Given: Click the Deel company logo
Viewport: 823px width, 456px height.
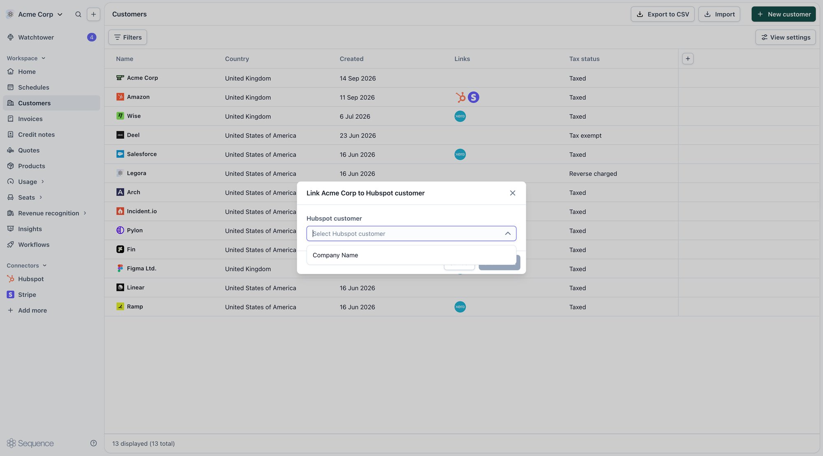Looking at the screenshot, I should click(x=120, y=135).
